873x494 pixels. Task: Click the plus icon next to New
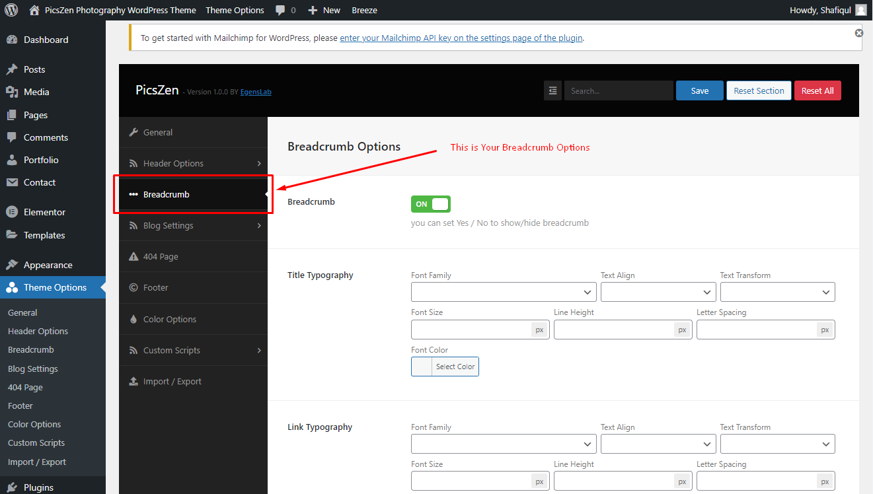pos(313,11)
